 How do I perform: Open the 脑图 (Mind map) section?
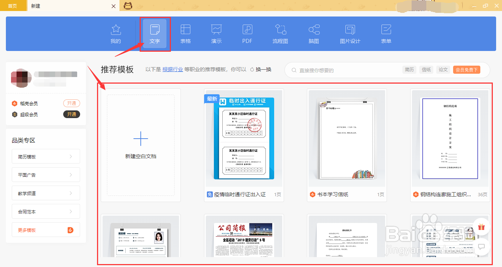(x=313, y=34)
